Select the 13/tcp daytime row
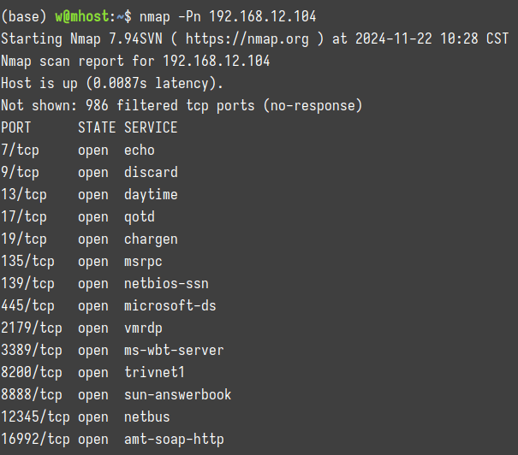Viewport: 518px width, 455px height. point(89,195)
